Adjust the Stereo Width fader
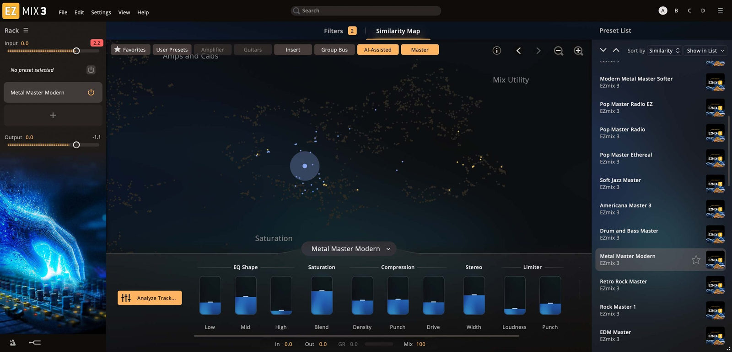This screenshot has width=732, height=352. (474, 295)
